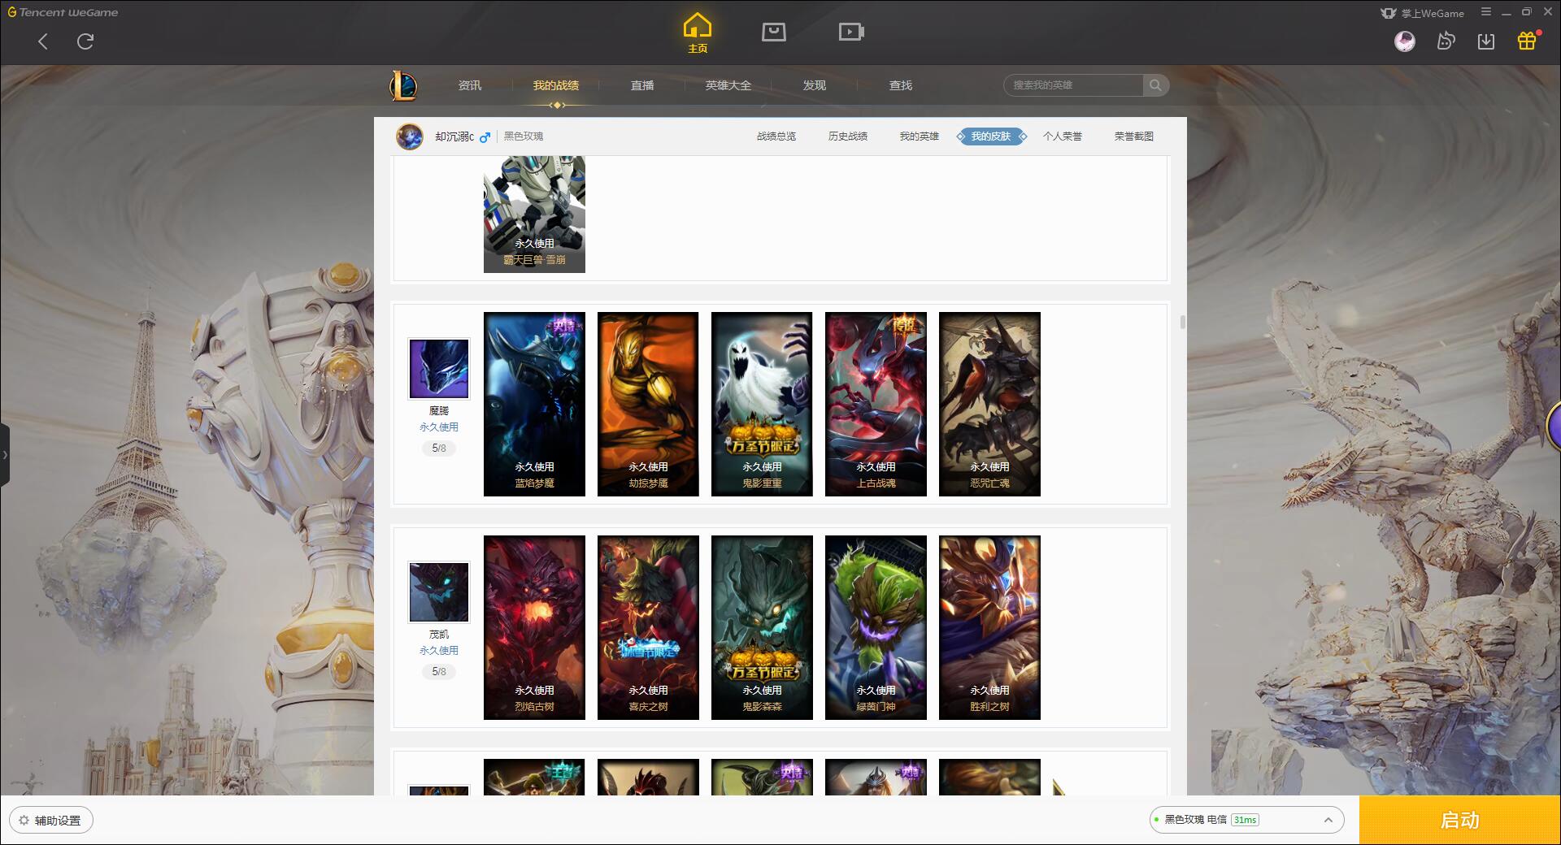Screen dimensions: 1561x845
Task: Click the 魔腾 champion portrait
Action: tap(439, 369)
